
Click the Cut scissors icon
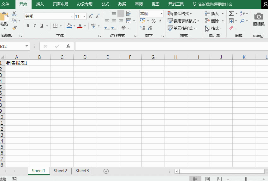[14, 14]
